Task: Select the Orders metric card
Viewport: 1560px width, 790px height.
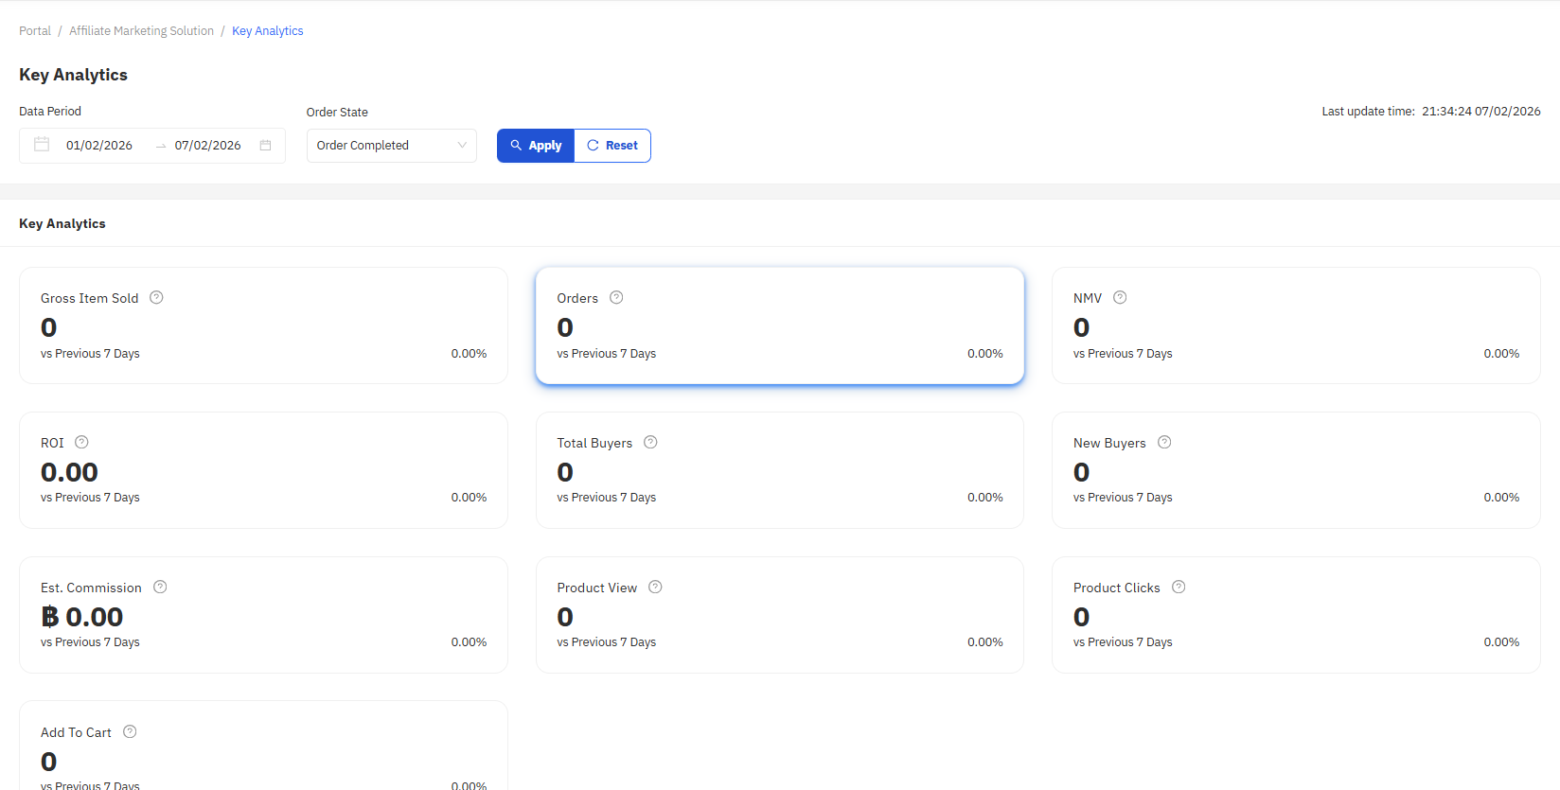Action: (779, 325)
